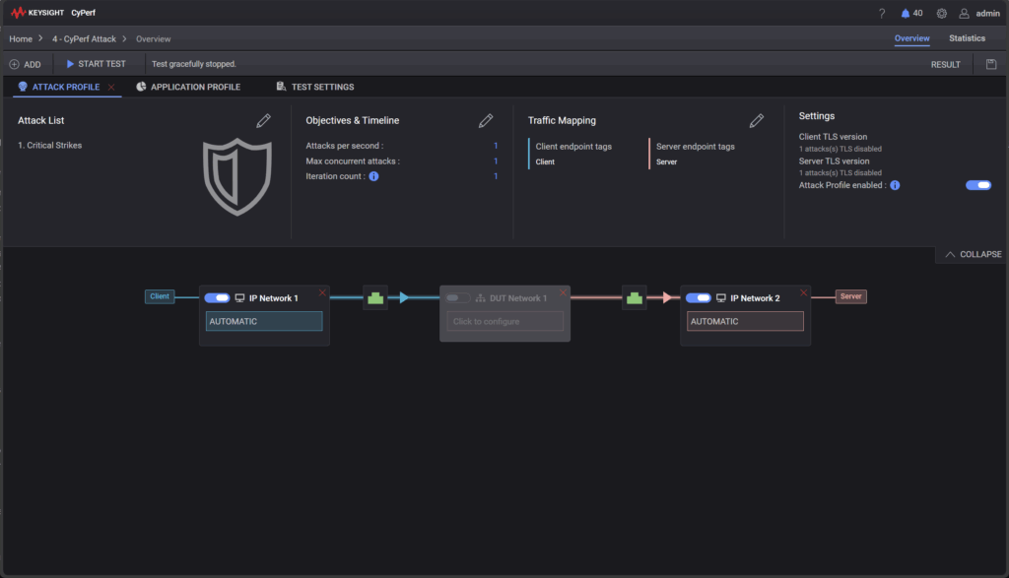
Task: Click the 'Attacks per second' value
Action: coord(496,146)
